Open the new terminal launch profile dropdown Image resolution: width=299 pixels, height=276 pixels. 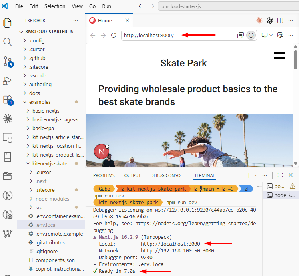click(x=255, y=175)
